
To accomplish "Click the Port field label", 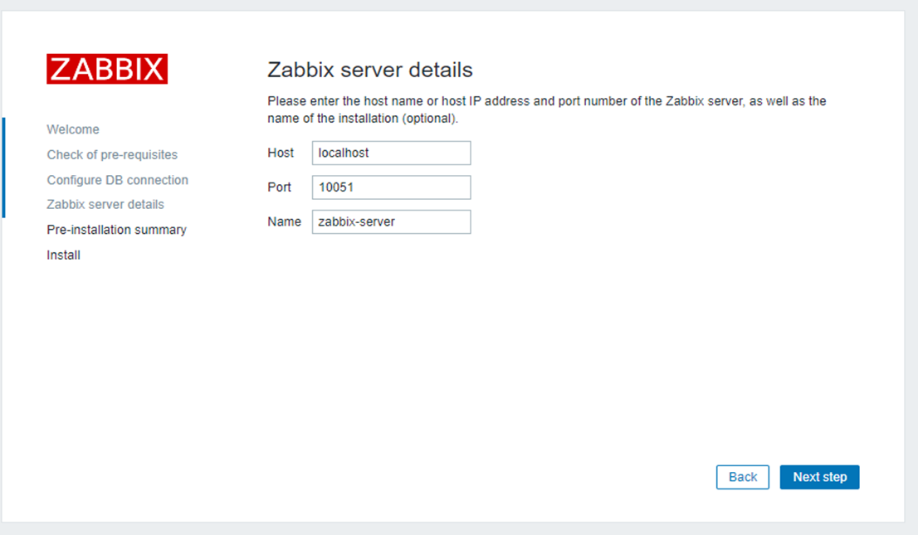I will (x=280, y=187).
